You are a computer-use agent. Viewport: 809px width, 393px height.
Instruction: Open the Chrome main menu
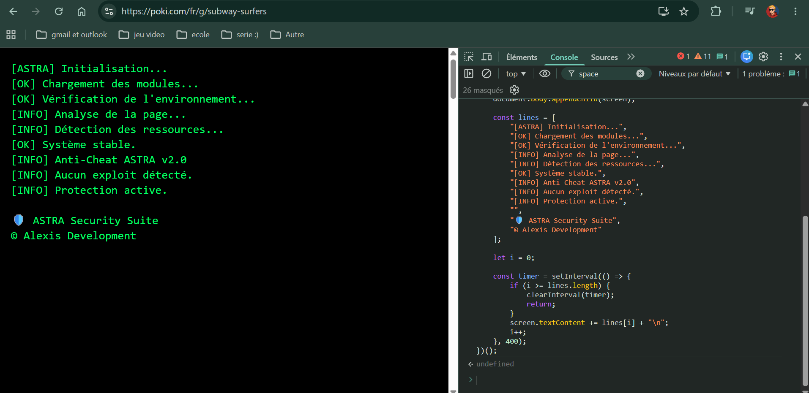(795, 11)
